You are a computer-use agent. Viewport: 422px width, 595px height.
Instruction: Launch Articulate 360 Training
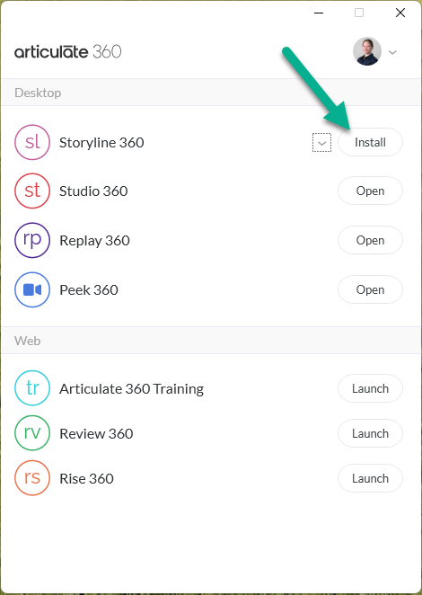point(370,388)
